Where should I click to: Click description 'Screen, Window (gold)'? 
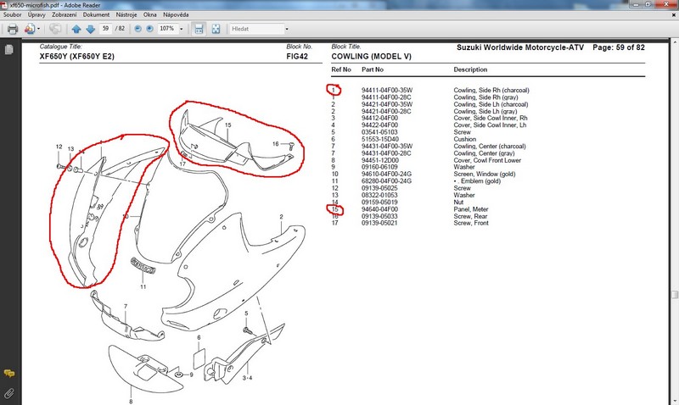pyautogui.click(x=485, y=175)
